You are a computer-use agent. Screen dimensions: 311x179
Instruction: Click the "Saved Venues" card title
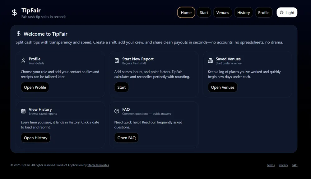[x=228, y=59]
